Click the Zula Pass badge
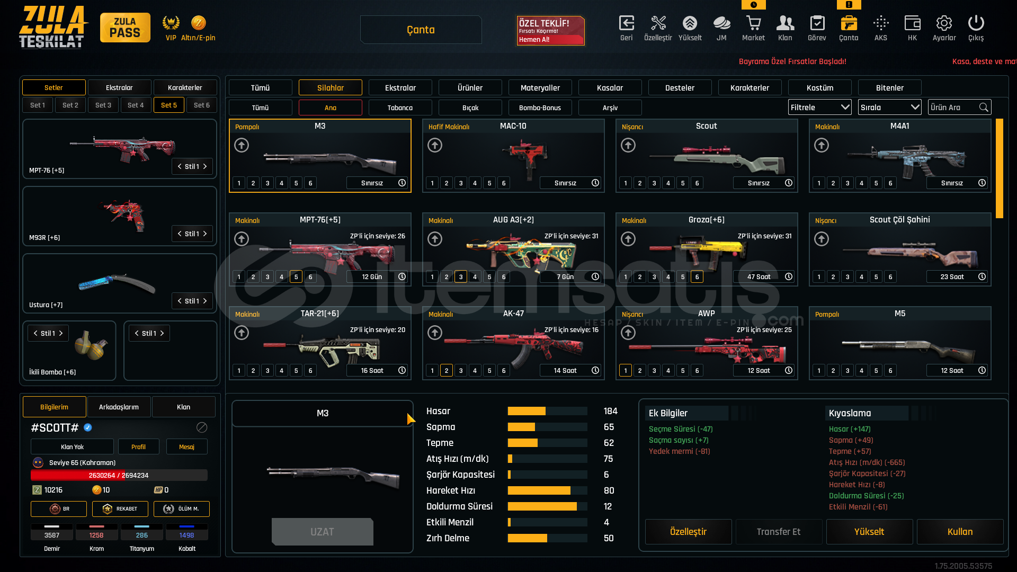This screenshot has width=1017, height=572. pyautogui.click(x=125, y=28)
